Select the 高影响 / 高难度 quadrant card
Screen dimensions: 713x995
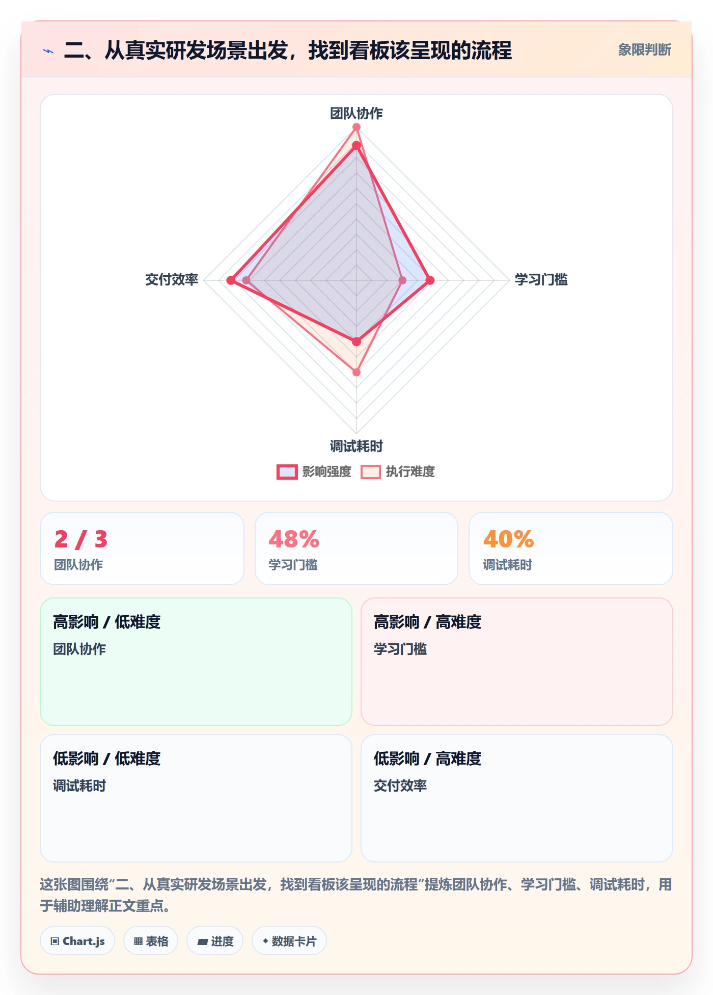[x=517, y=662]
